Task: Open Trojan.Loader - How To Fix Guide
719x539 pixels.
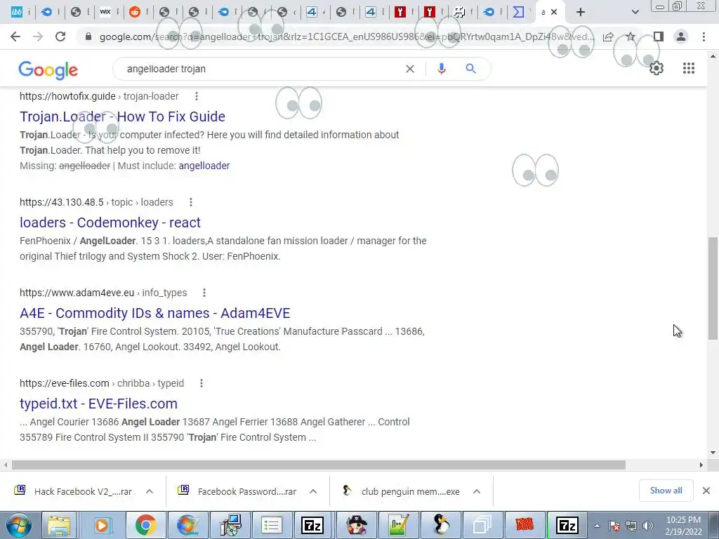Action: pos(122,117)
